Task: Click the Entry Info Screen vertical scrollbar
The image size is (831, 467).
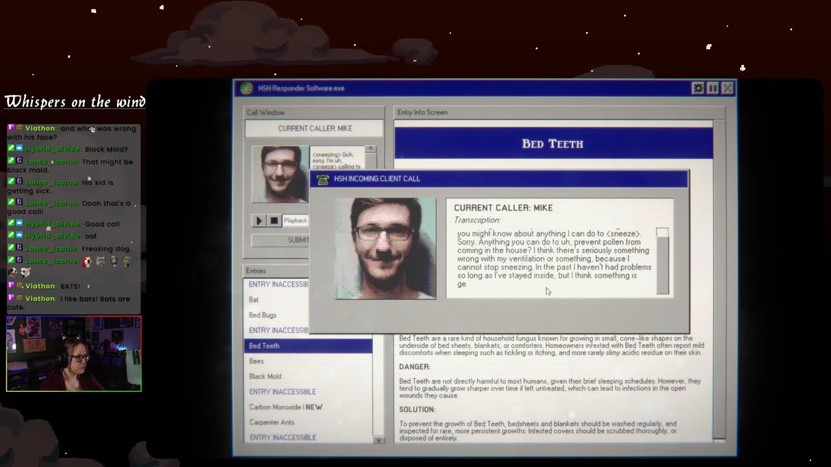Action: (x=719, y=281)
